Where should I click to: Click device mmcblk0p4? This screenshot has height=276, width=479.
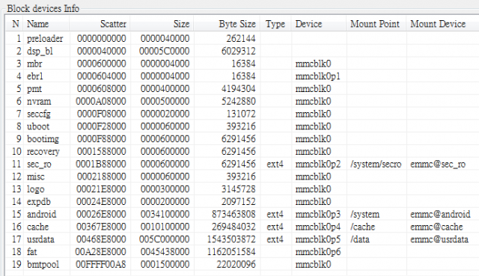[x=317, y=227]
